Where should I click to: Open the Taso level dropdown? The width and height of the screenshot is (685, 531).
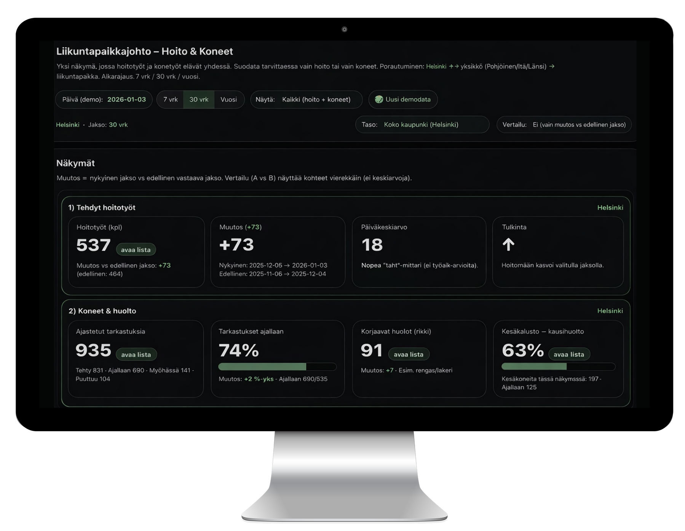point(422,125)
